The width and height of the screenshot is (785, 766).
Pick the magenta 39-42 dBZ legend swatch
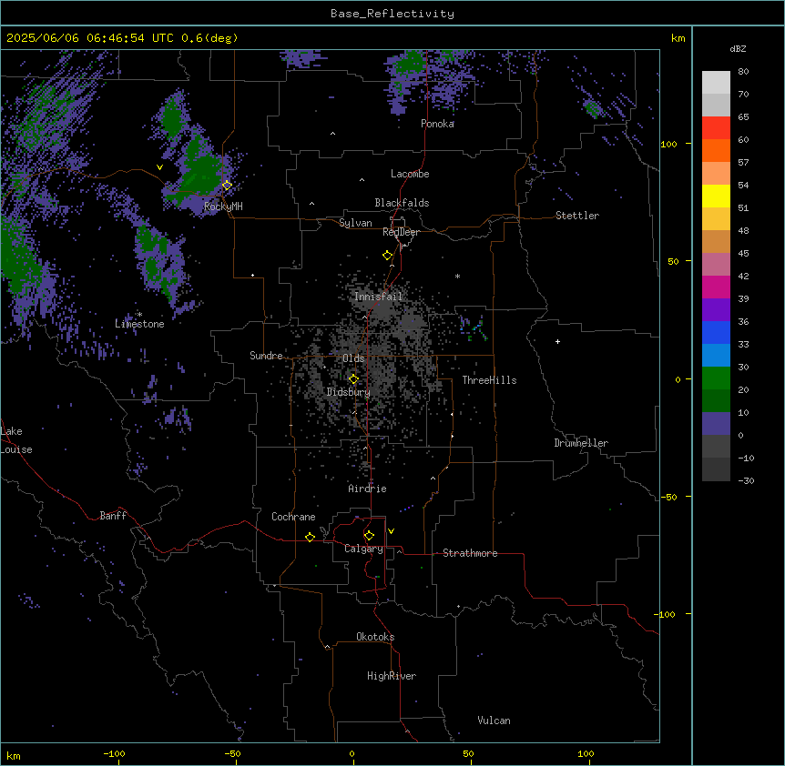[716, 287]
